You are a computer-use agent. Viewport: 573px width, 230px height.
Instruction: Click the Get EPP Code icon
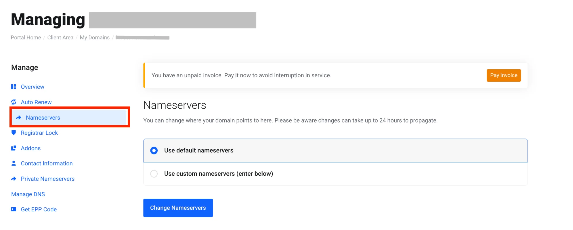14,209
